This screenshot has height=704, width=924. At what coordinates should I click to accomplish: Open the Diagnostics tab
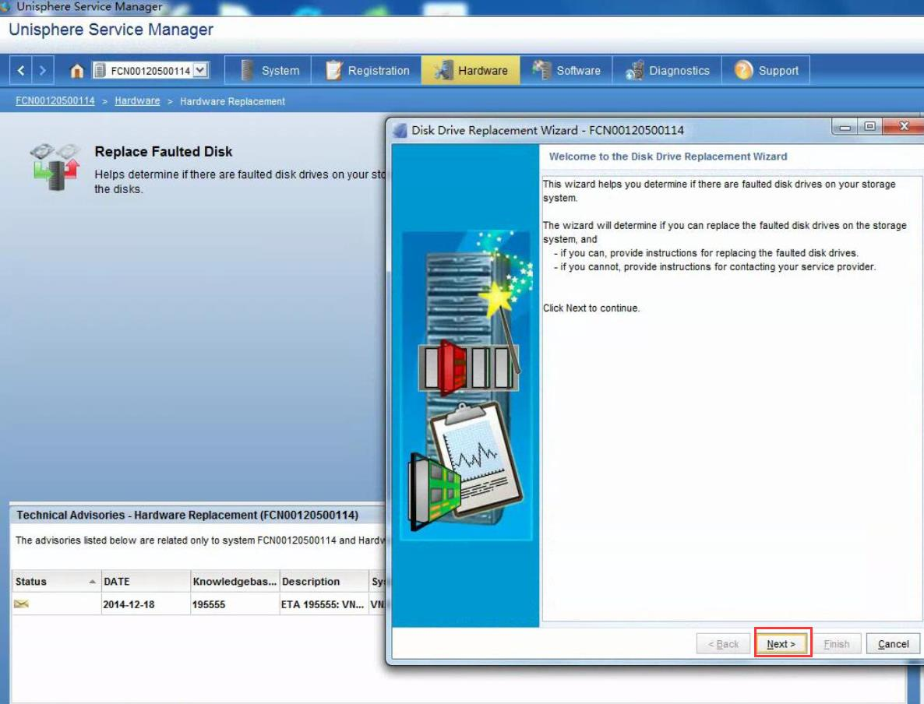click(x=667, y=70)
